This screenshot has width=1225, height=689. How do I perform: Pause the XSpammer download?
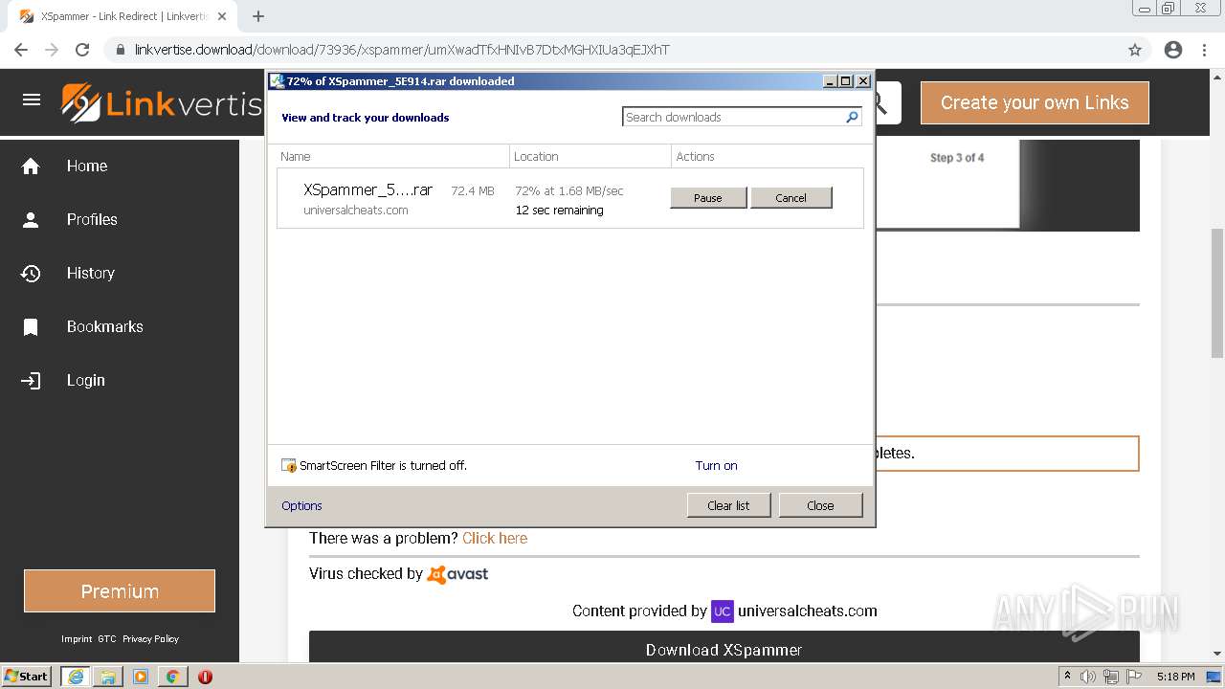point(708,198)
